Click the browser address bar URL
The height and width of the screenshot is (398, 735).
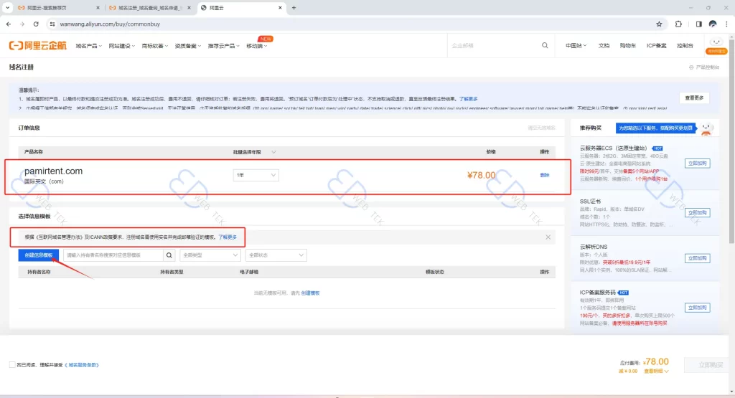pyautogui.click(x=110, y=24)
